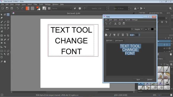This screenshot has height=97, width=173.
Task: Align text left in text editor
Action: [x=118, y=35]
